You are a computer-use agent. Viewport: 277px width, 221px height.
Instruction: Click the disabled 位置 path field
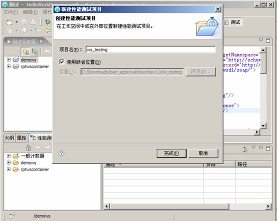click(x=132, y=72)
